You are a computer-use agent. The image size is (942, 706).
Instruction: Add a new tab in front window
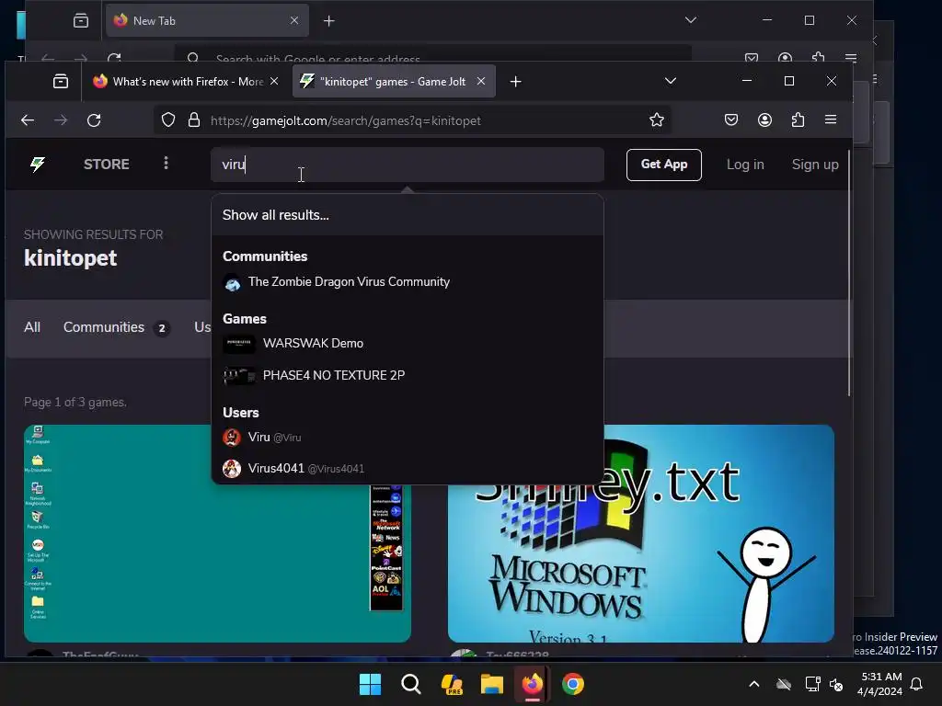coord(515,81)
